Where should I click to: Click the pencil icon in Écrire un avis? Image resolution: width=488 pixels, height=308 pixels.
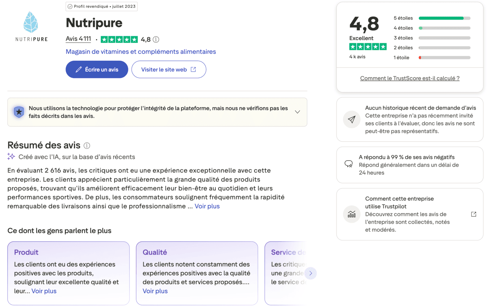click(79, 70)
